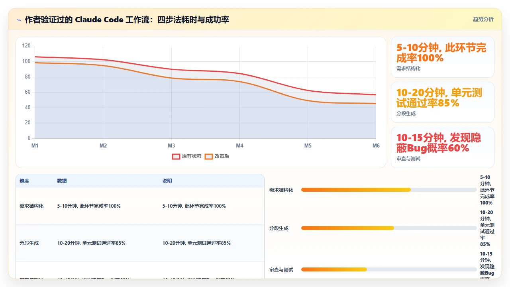This screenshot has height=287, width=510.
Task: Click the M6 label on the chart x-axis
Action: coord(376,146)
